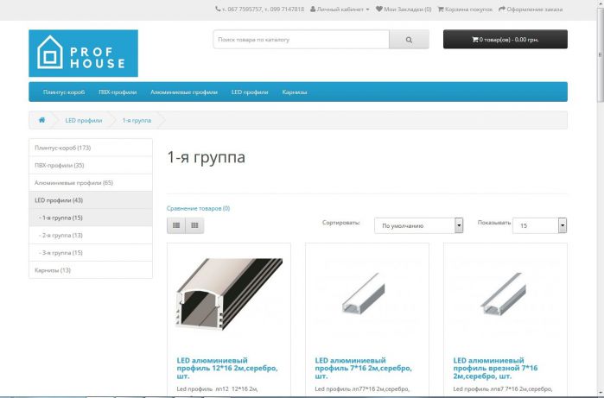The image size is (604, 398).
Task: Click the home breadcrumb icon
Action: pyautogui.click(x=41, y=120)
